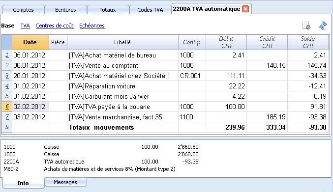Open the table view settings icon
This screenshot has width=333, height=192.
click(x=306, y=26)
